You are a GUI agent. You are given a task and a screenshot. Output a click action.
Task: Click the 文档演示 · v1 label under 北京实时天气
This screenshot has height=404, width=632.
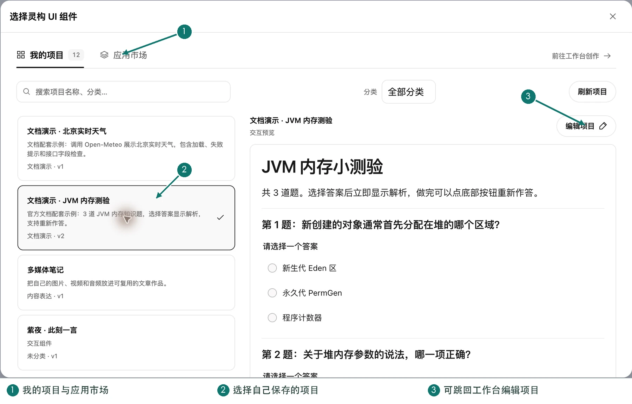[x=45, y=167]
